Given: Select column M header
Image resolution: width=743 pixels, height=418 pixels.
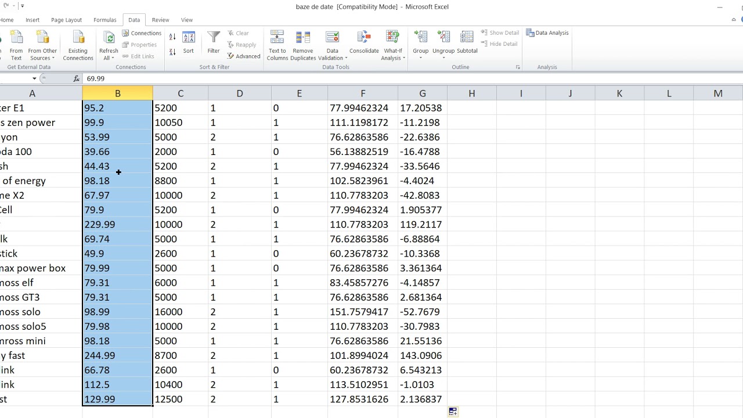Looking at the screenshot, I should click(718, 93).
